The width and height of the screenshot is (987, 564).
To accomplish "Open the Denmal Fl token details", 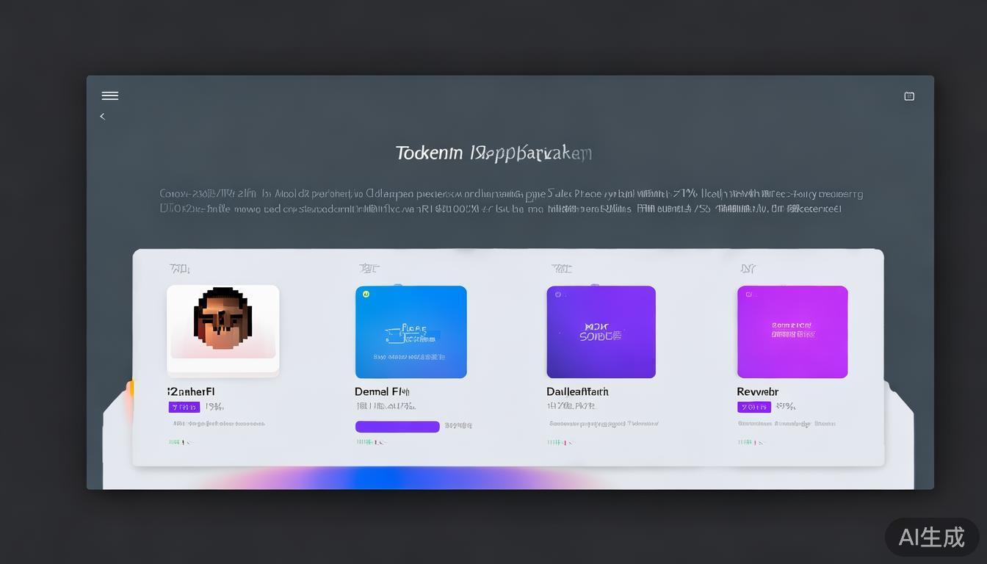I will tap(381, 391).
